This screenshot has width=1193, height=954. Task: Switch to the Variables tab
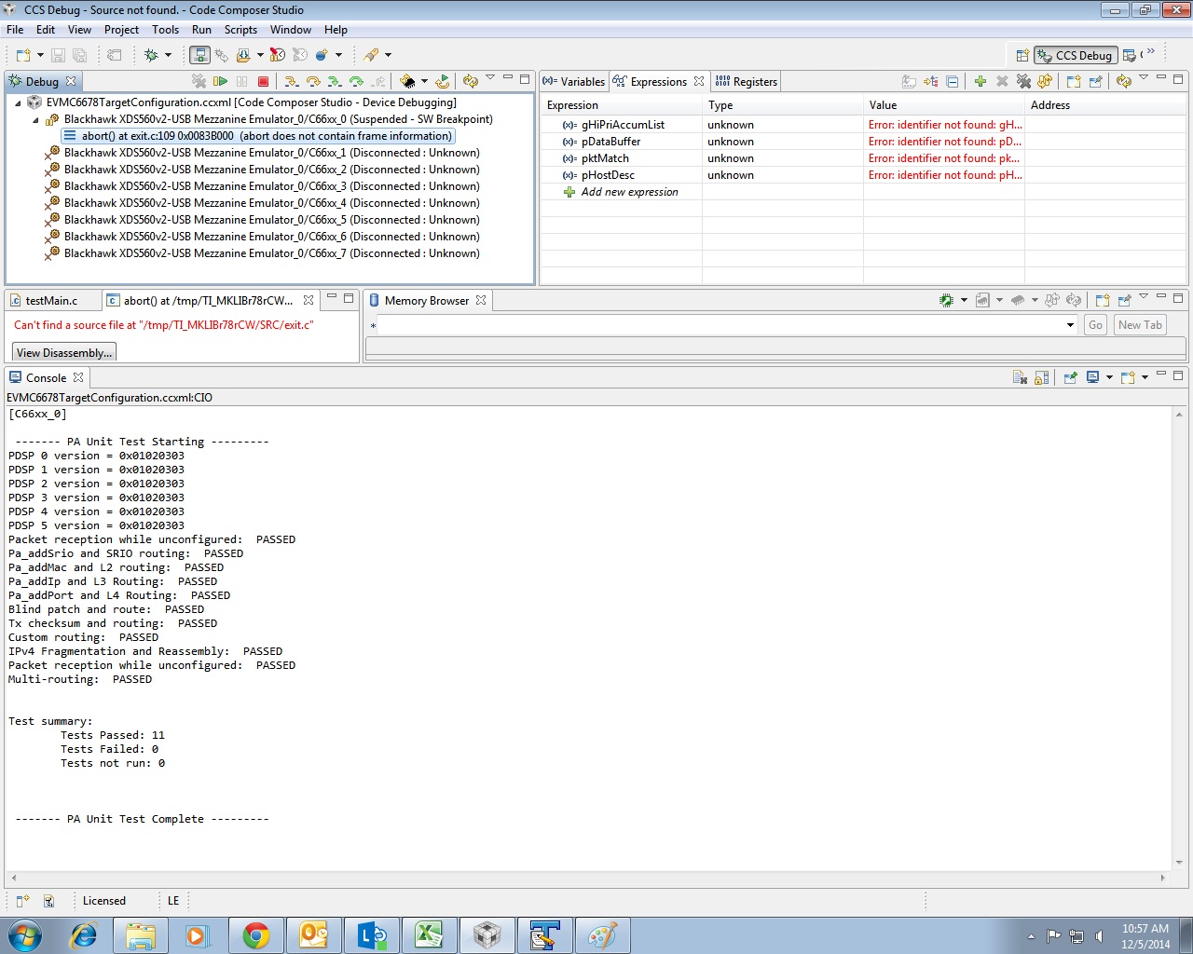[x=574, y=81]
